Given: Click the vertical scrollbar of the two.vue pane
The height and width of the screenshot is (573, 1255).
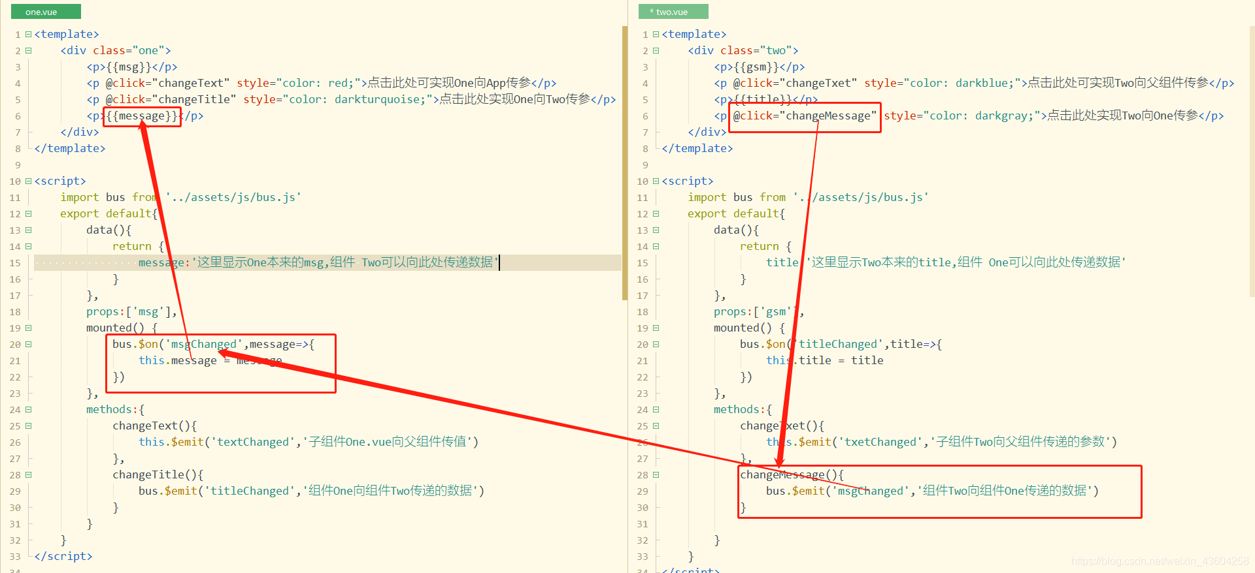Looking at the screenshot, I should click(1252, 163).
